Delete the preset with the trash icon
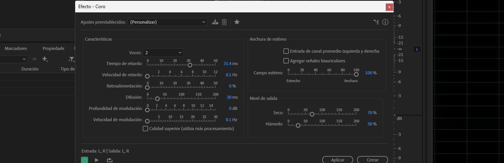This screenshot has height=163, width=504. coord(224,22)
